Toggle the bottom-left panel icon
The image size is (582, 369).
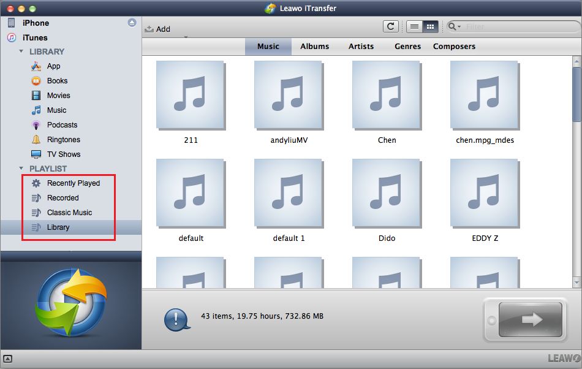pyautogui.click(x=8, y=359)
